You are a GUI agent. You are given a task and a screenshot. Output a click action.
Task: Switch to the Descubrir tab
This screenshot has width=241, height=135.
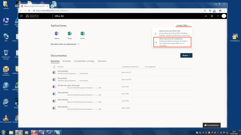[x=102, y=61]
